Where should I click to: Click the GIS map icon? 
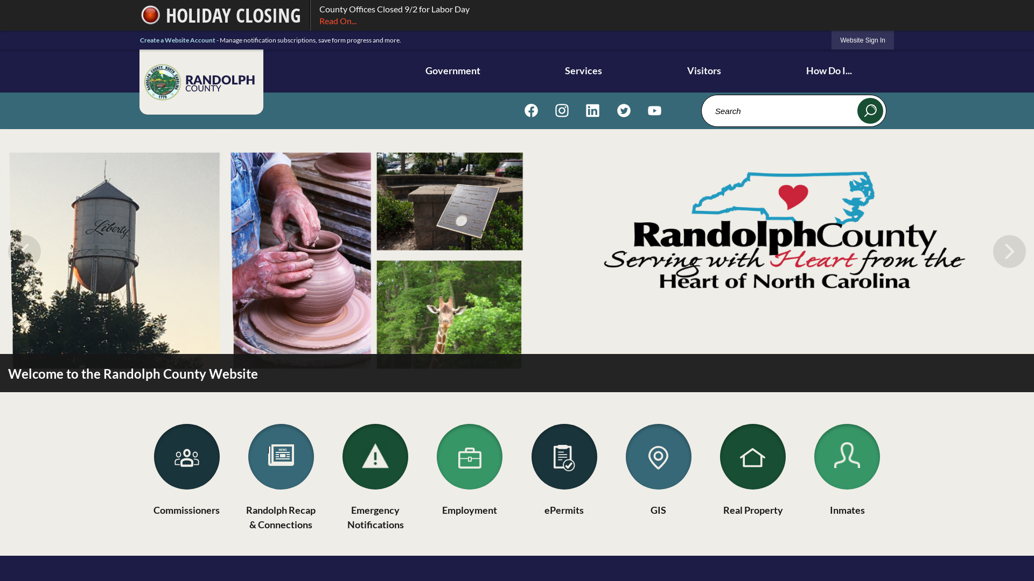(658, 456)
